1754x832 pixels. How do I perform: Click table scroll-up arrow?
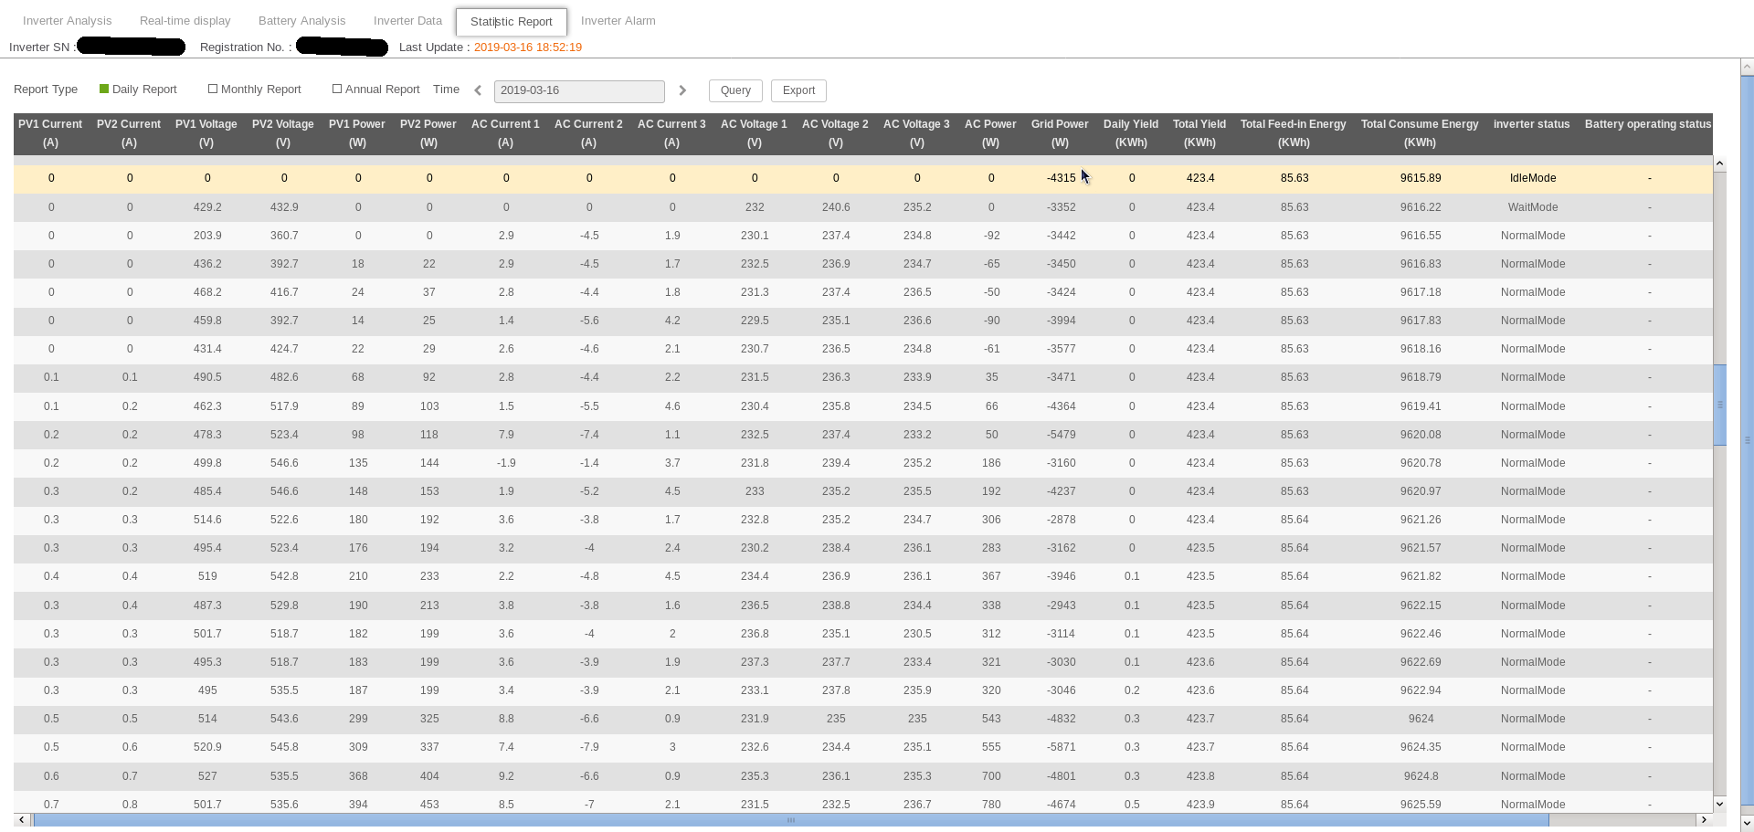coord(1719,163)
